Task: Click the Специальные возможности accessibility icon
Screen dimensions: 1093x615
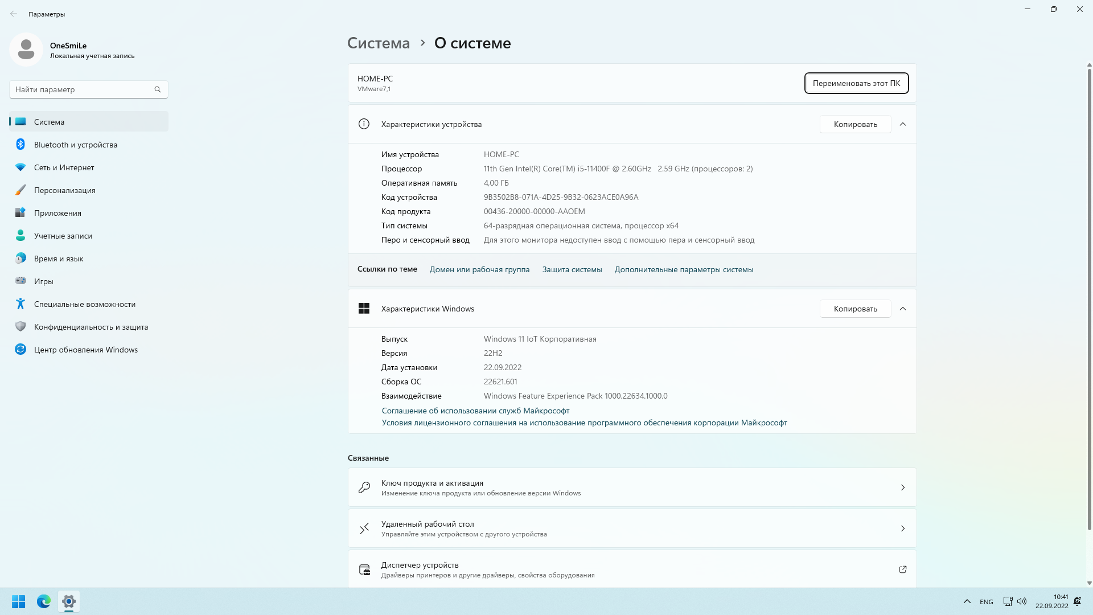Action: click(20, 304)
